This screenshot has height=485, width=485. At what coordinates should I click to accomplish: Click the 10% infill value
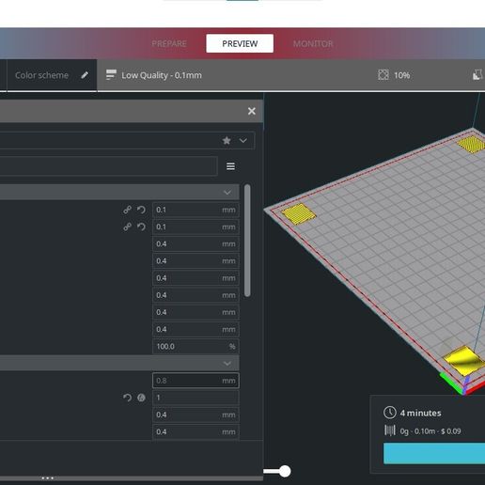point(401,75)
